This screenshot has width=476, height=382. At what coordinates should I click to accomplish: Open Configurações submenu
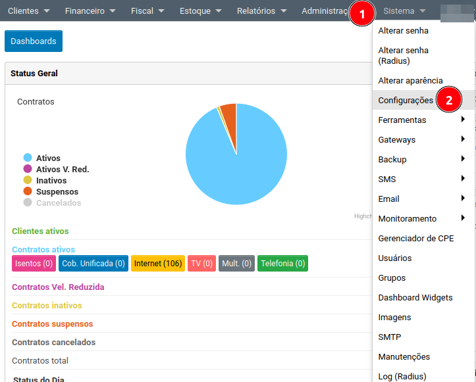coord(406,101)
